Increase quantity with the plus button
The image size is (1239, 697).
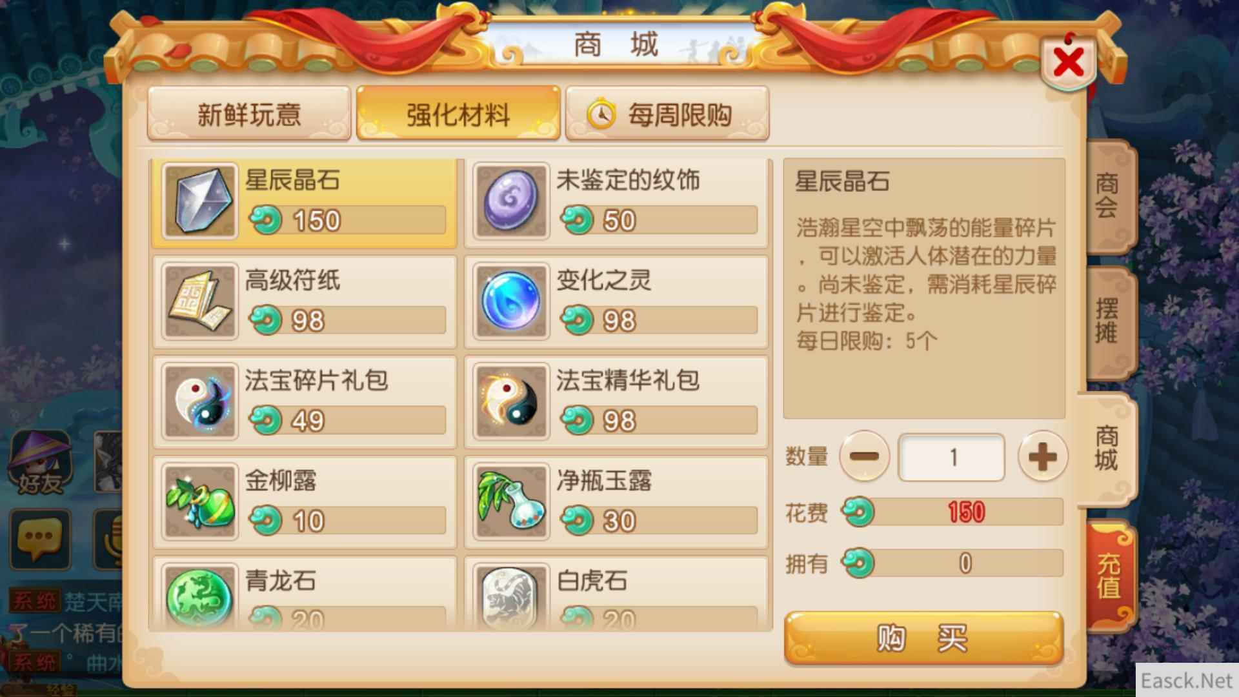tap(1042, 457)
